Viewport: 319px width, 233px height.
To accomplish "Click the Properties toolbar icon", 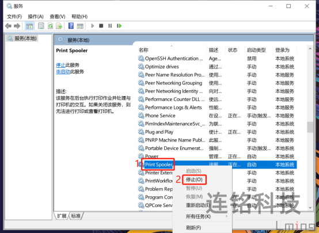I will 41,26.
